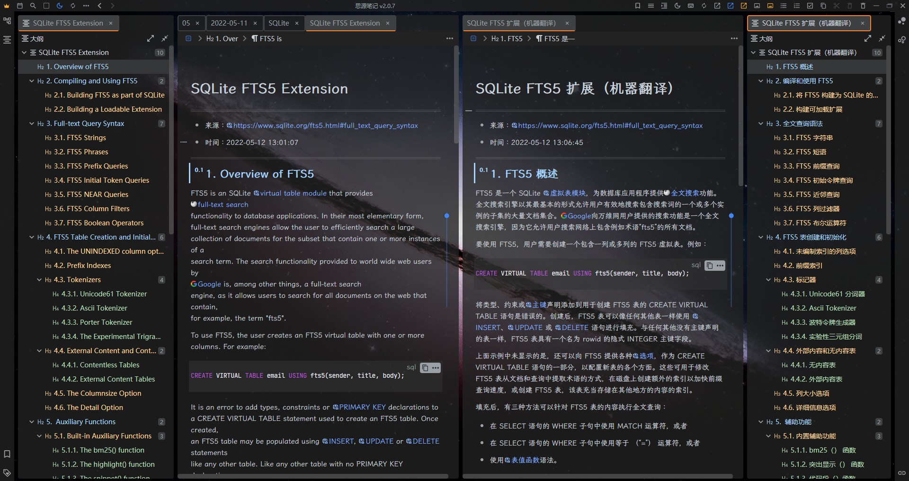This screenshot has height=481, width=909.
Task: Click the orange open-in-new-window icon in the top toolbar
Action: [744, 6]
